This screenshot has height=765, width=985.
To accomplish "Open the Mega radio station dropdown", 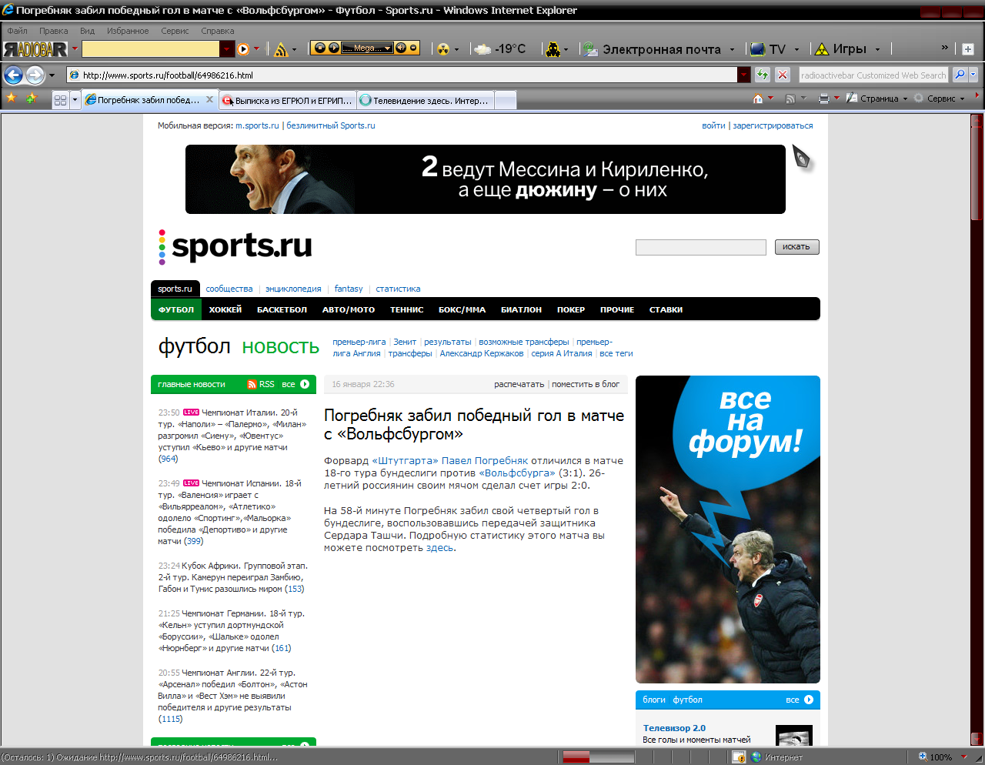I will tap(388, 48).
